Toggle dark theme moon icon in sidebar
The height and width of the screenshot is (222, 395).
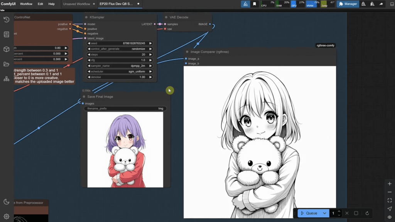[6, 202]
